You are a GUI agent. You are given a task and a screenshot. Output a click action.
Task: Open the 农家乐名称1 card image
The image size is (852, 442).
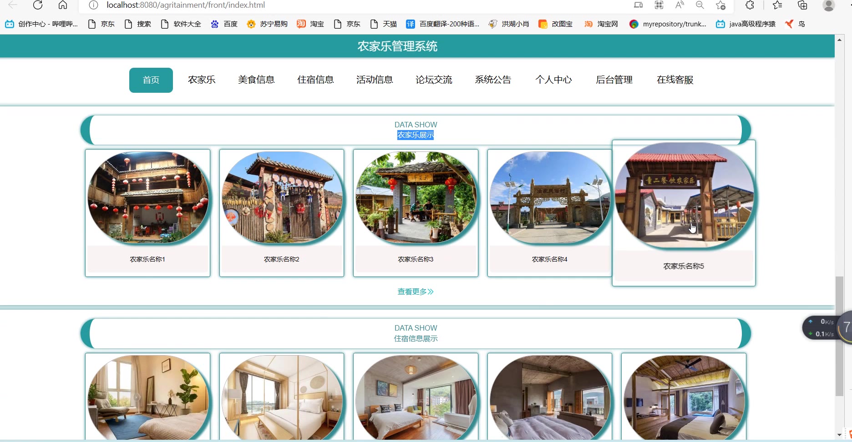(148, 197)
